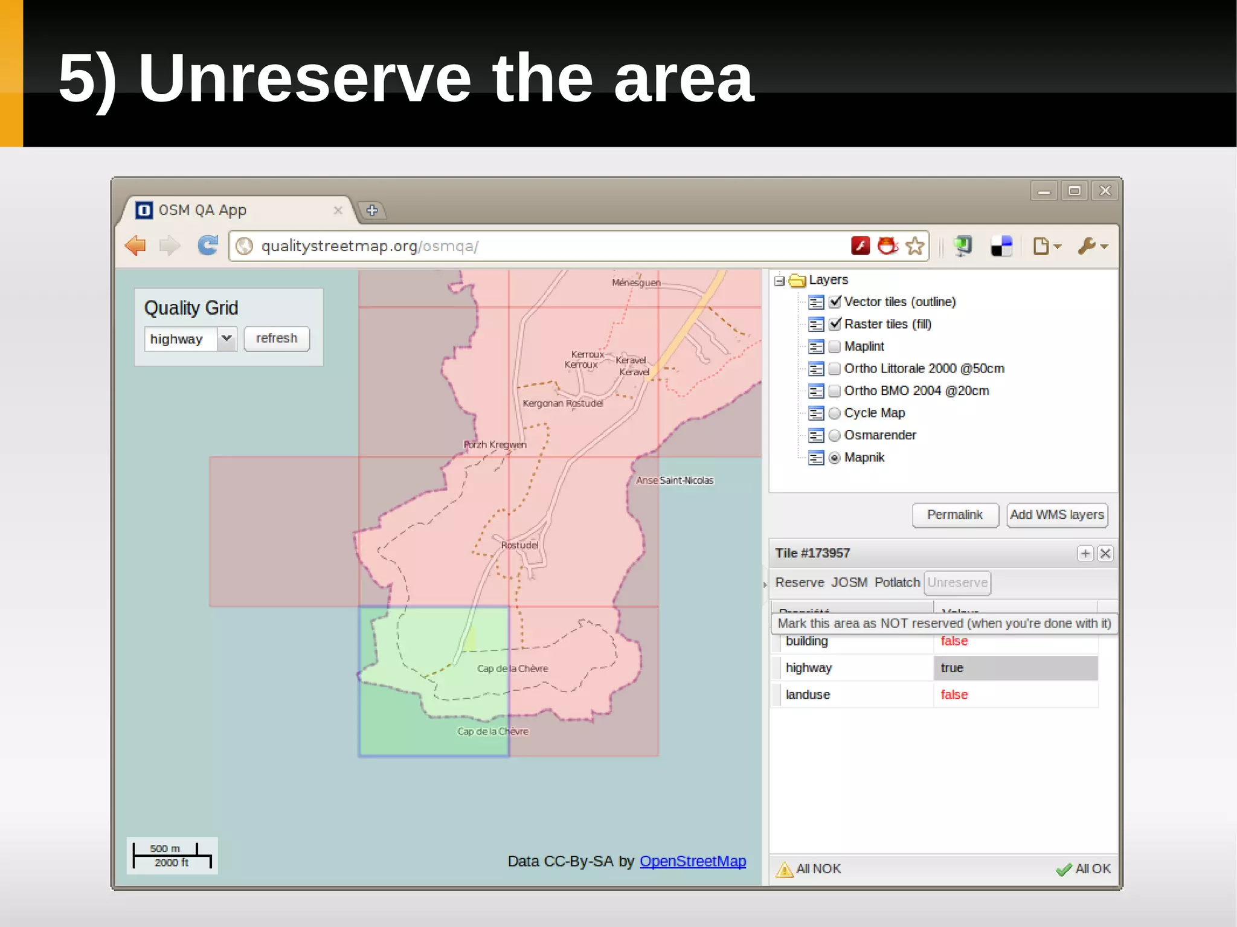
Task: Click the Add WMS layers button
Action: [x=1057, y=515]
